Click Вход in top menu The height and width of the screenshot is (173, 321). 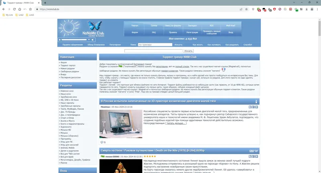coord(231,32)
